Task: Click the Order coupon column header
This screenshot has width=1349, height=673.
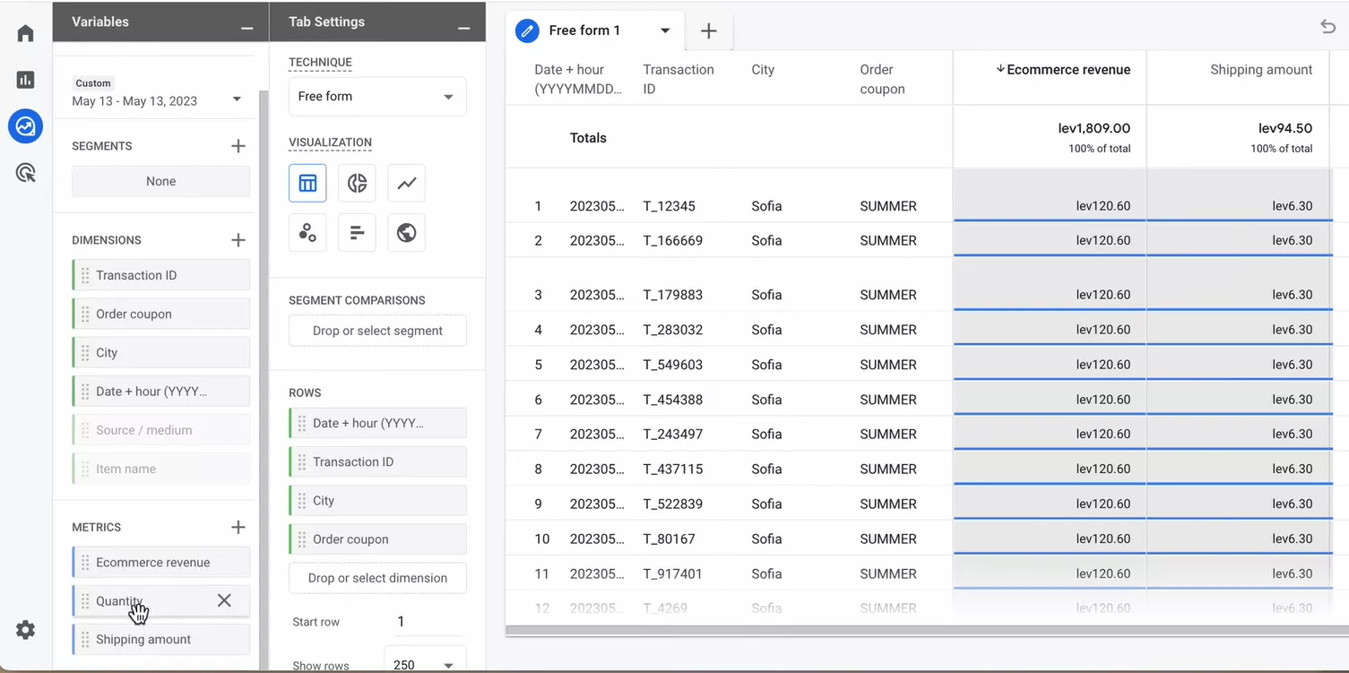Action: pos(882,79)
